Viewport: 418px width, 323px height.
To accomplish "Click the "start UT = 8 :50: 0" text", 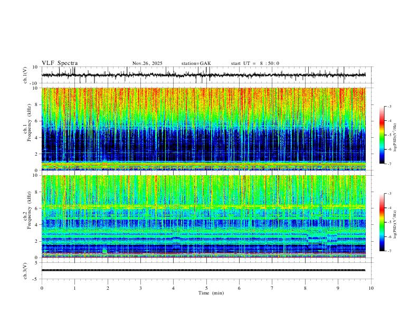I will [255, 63].
